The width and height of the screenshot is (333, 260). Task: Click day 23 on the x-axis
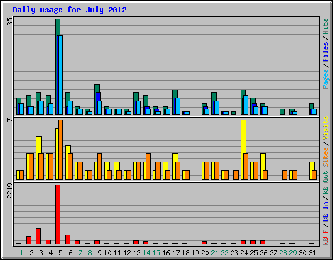coord(234,253)
